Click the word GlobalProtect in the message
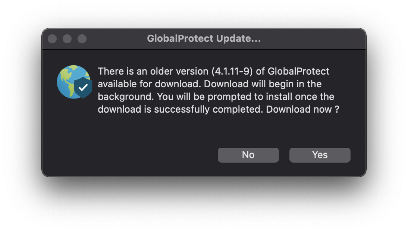Viewport: 408px width, 232px height. point(298,71)
